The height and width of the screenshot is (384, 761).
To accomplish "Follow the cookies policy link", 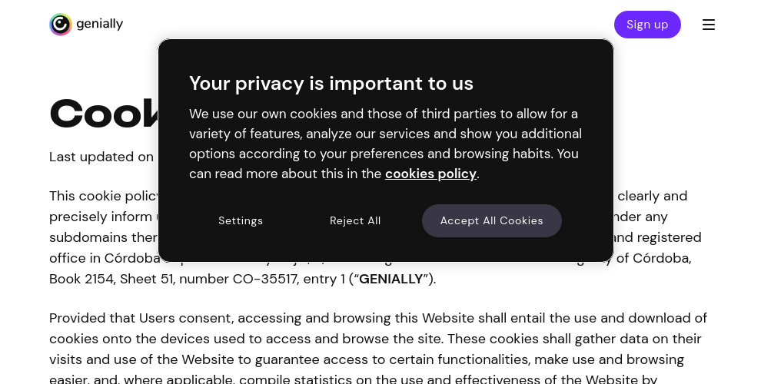I will point(430,174).
